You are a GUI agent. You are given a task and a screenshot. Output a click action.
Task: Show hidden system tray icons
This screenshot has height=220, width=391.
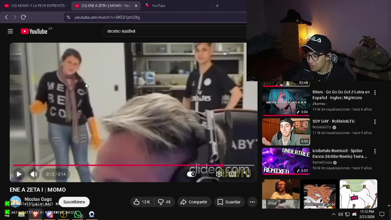point(334,214)
